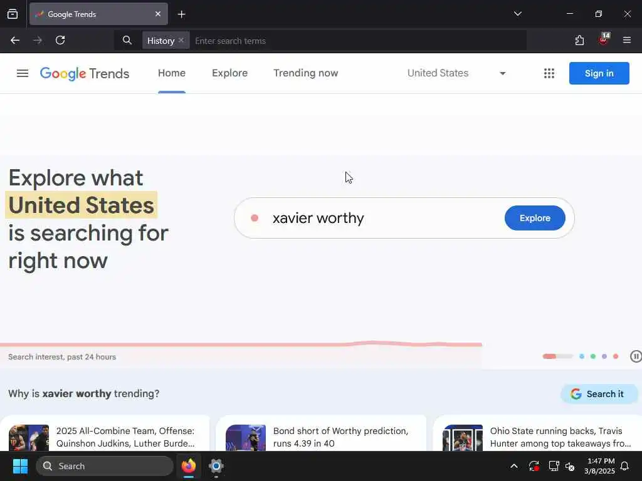Open the 2025 All-Combine Team article
The width and height of the screenshot is (642, 481).
coord(125,437)
